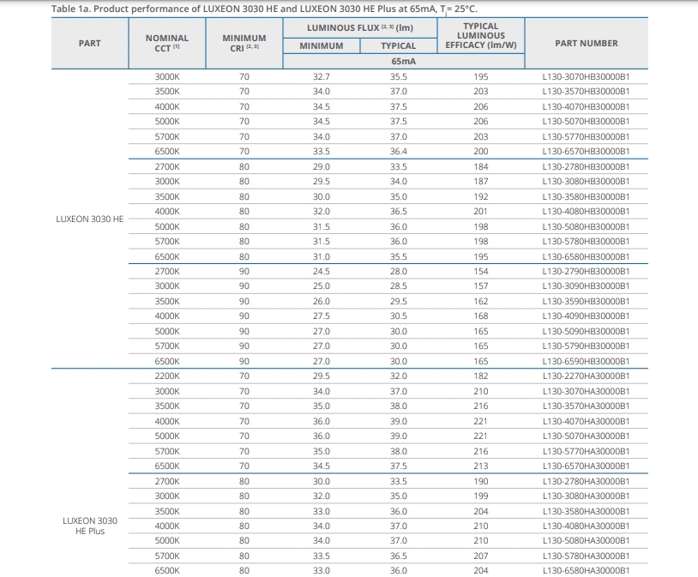Viewport: 698px width, 577px height.
Task: Click part number L130-3580HA30000B1
Action: (x=586, y=511)
